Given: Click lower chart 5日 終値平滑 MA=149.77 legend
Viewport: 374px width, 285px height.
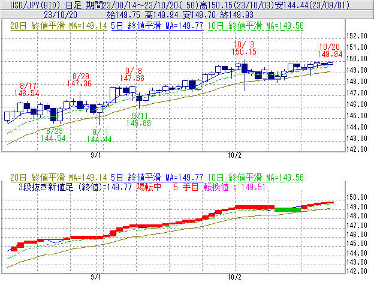Looking at the screenshot, I should click(157, 178).
